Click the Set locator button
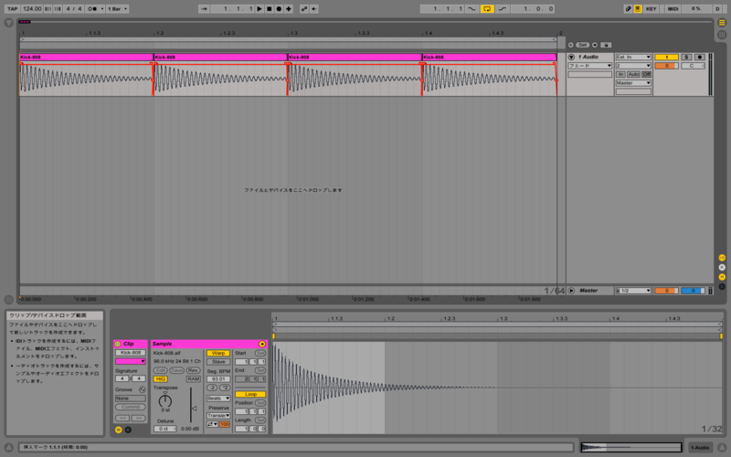This screenshot has height=457, width=731. click(x=582, y=45)
